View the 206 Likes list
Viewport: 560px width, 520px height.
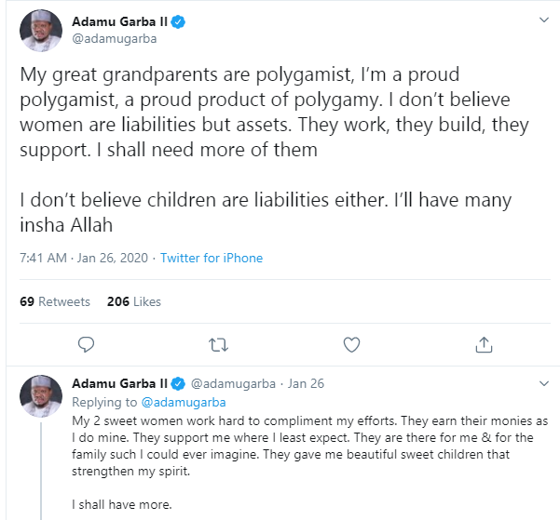[x=134, y=301]
